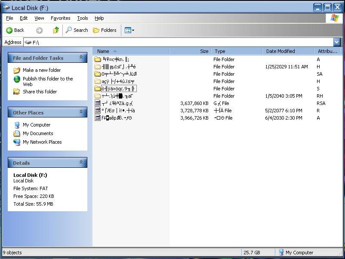Screen dimensions: 345x259
Task: Click the My Computer icon in Other Places
Action: point(17,125)
